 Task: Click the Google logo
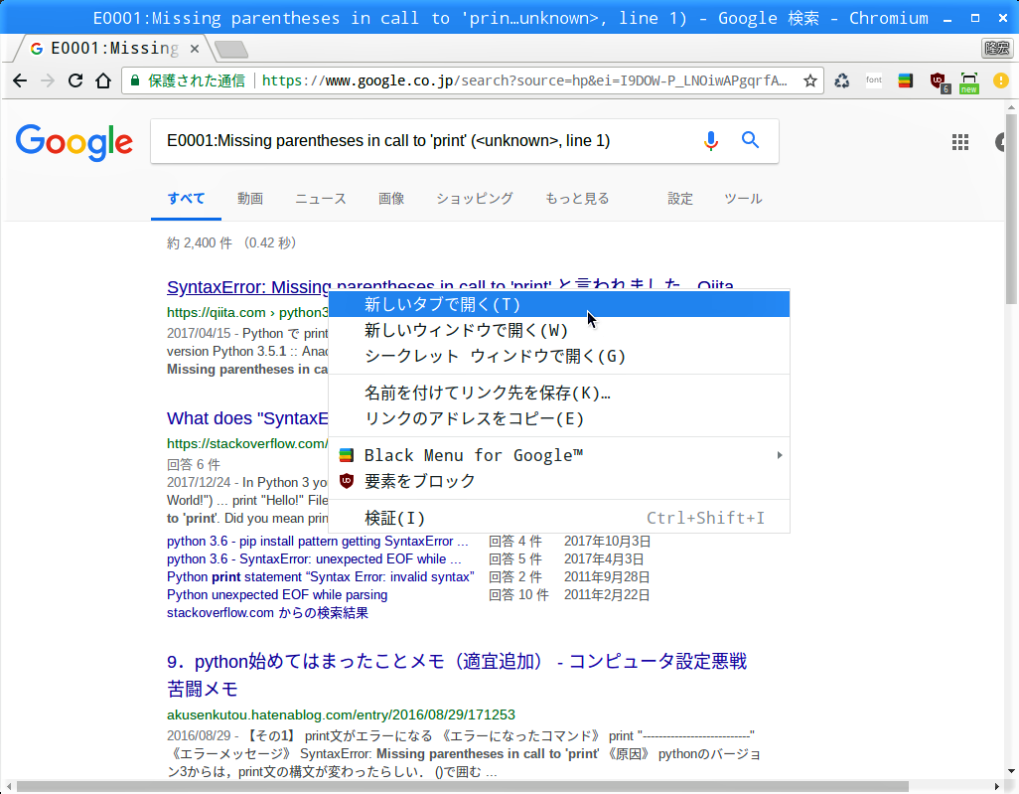(74, 142)
